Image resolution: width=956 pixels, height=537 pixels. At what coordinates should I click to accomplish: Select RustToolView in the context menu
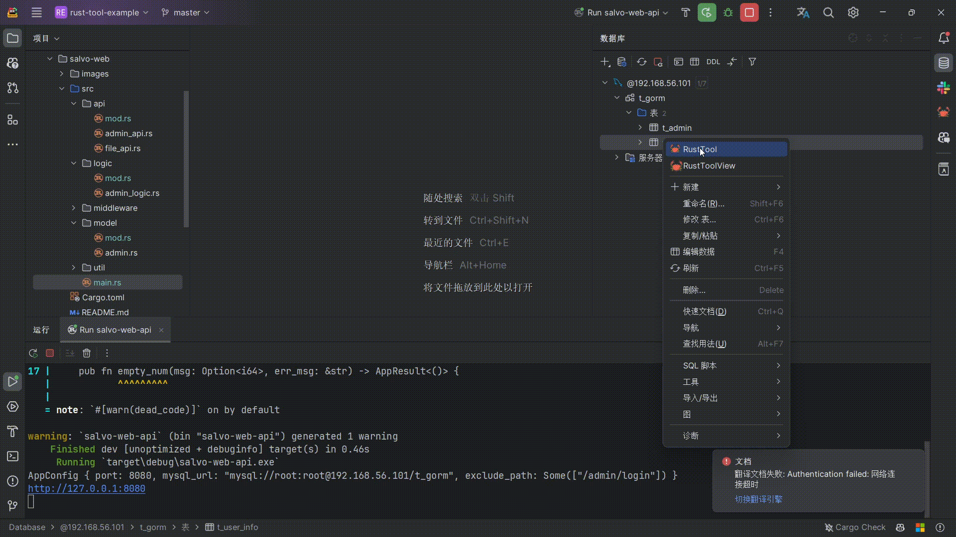709,166
